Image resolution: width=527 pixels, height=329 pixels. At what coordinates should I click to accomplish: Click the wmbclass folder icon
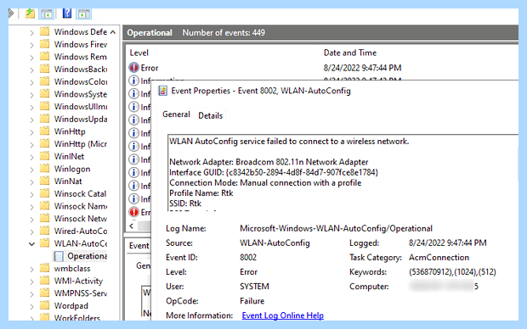click(x=45, y=268)
